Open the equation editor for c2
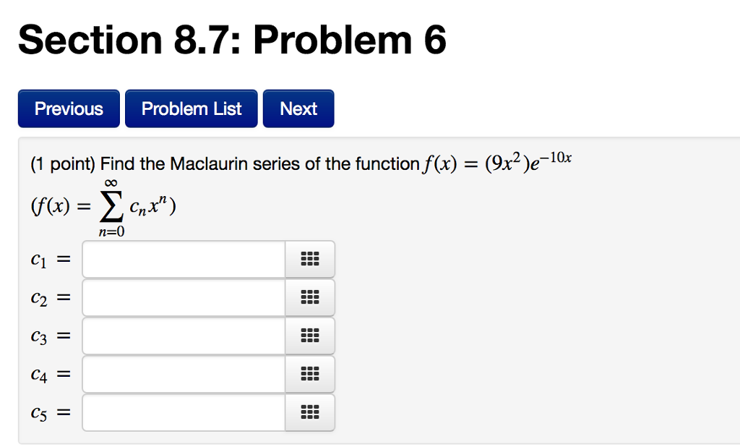The image size is (740, 447). (310, 297)
